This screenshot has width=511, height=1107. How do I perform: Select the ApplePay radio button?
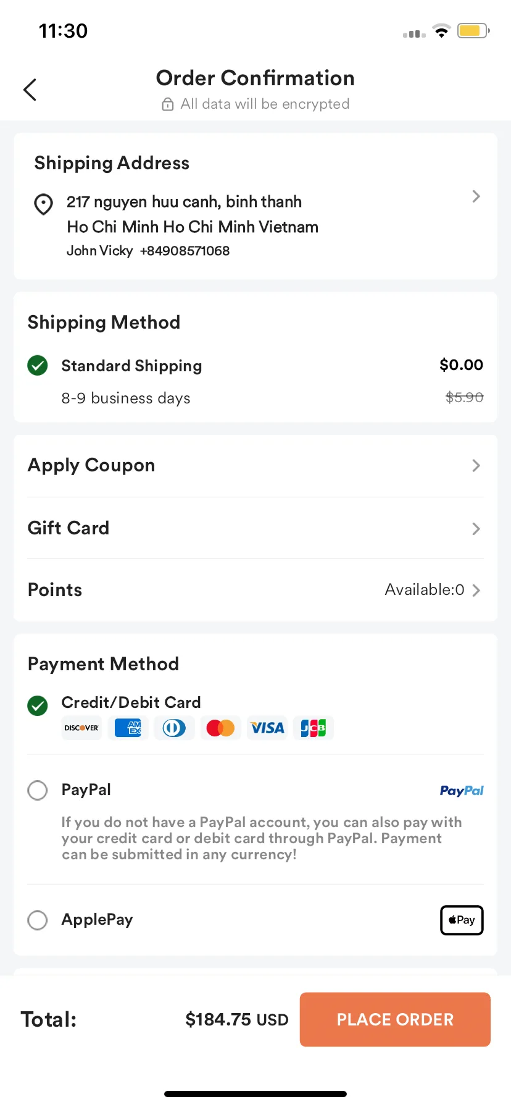(38, 920)
